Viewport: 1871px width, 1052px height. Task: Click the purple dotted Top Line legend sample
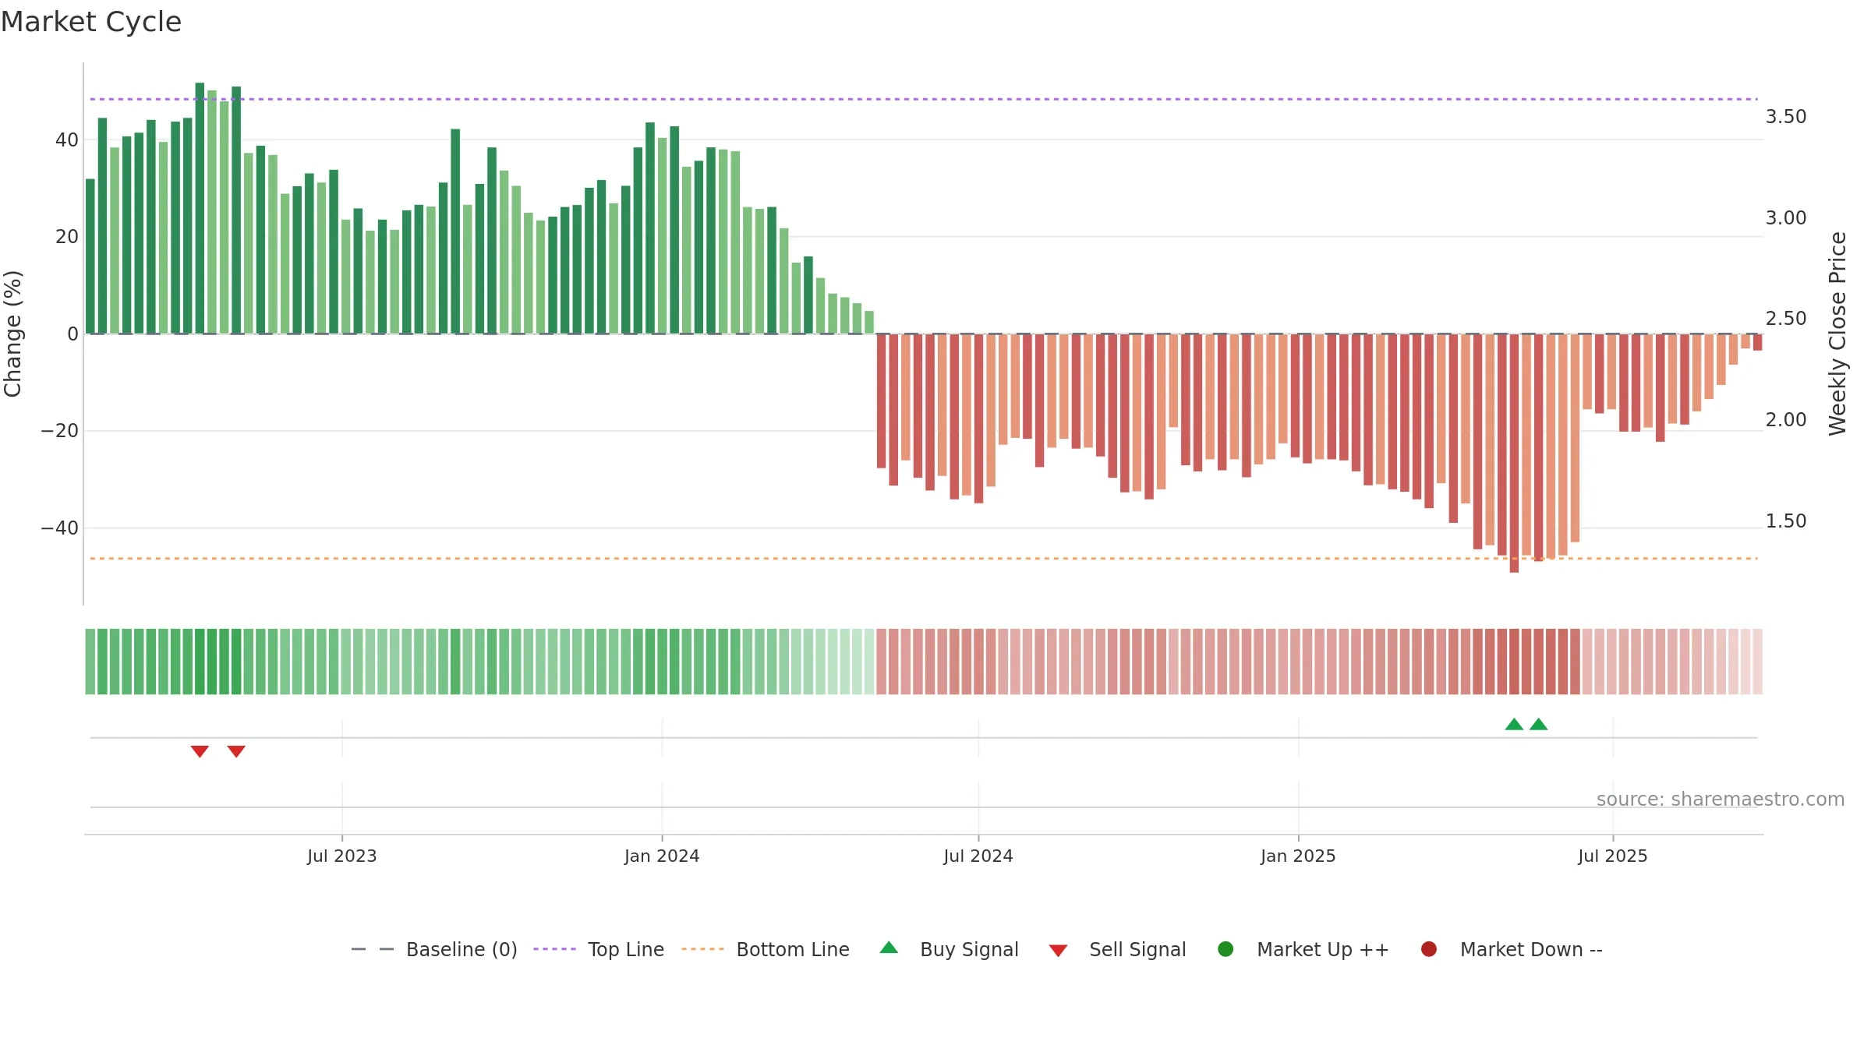coord(554,949)
